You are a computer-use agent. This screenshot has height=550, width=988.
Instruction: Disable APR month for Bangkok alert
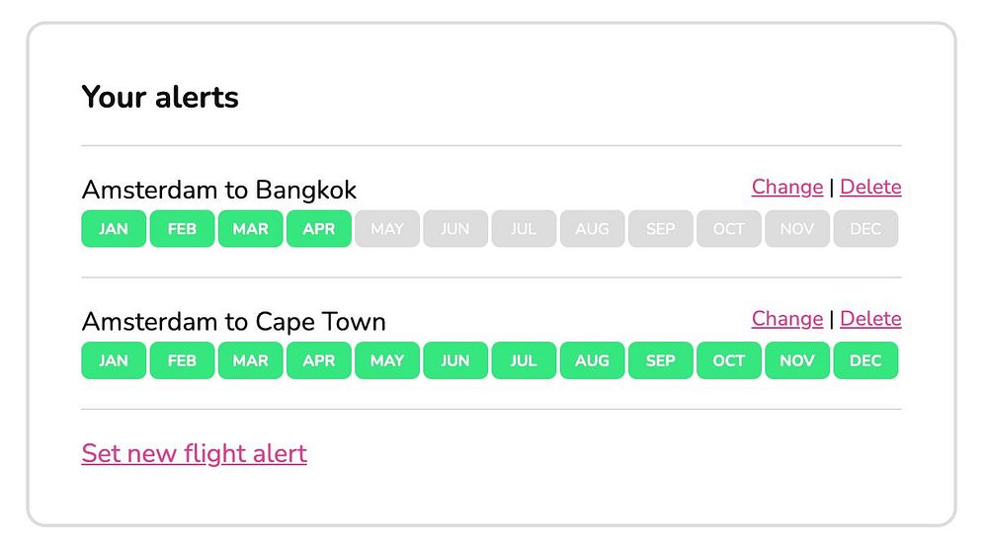coord(318,229)
